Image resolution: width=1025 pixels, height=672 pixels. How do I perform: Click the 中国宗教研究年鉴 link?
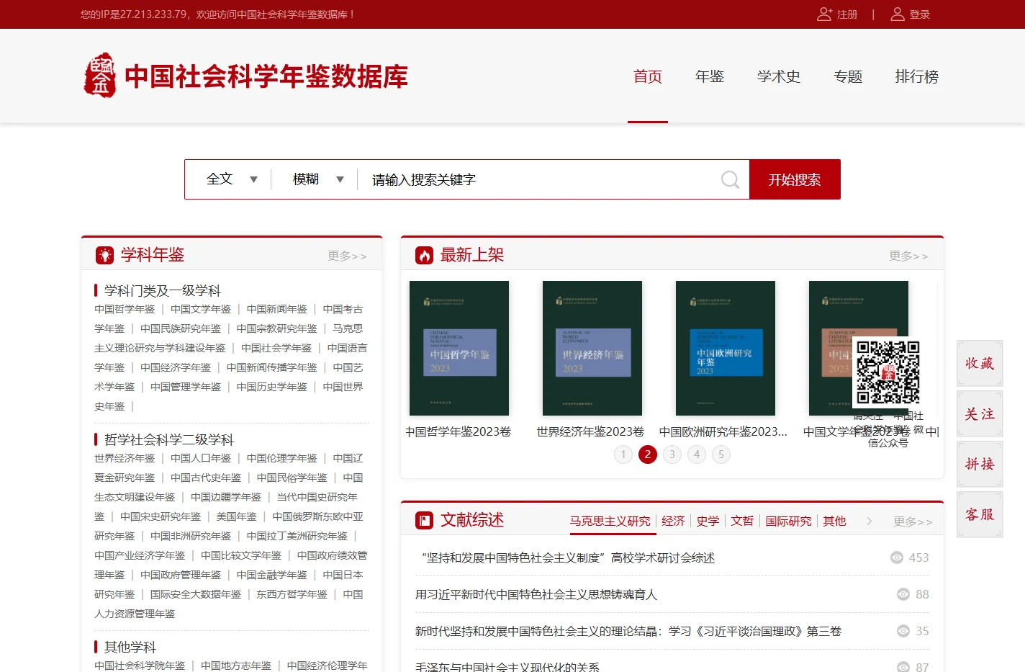[277, 328]
